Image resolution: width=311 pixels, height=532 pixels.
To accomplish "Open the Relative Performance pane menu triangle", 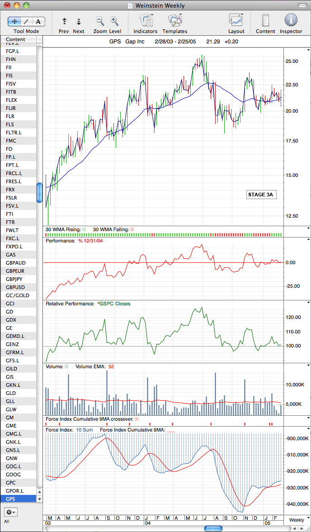I will [x=308, y=302].
